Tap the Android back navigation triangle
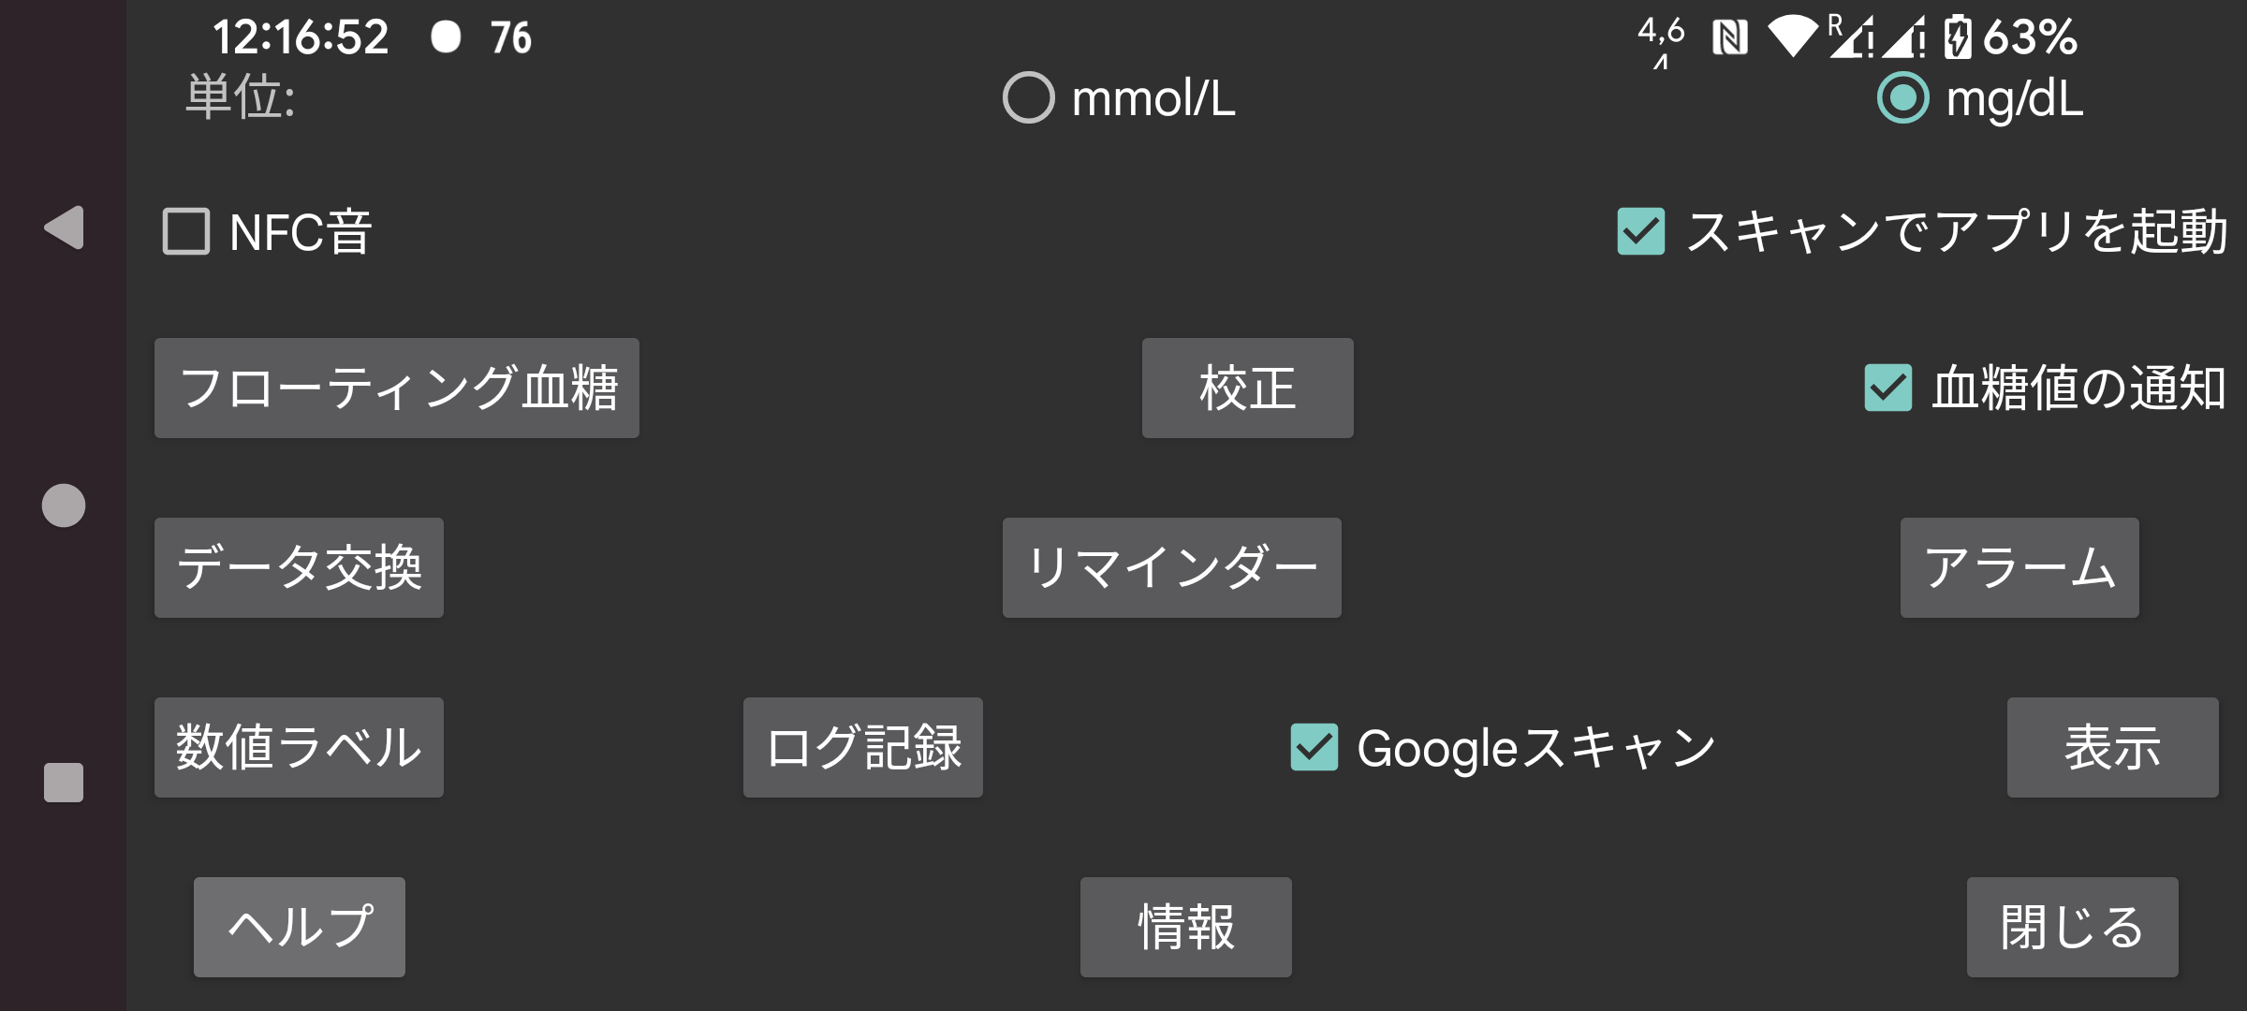The width and height of the screenshot is (2247, 1011). (64, 227)
